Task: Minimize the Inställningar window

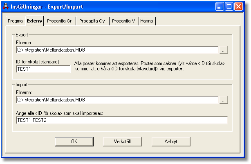Action: (220, 7)
